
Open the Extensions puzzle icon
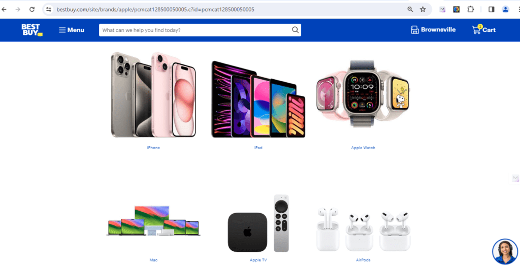tap(471, 9)
